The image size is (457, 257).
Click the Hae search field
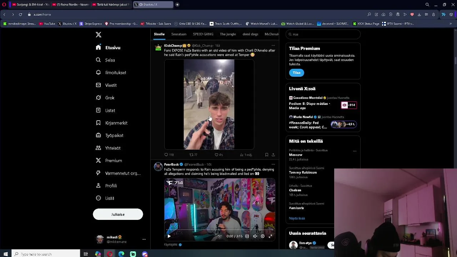[323, 34]
